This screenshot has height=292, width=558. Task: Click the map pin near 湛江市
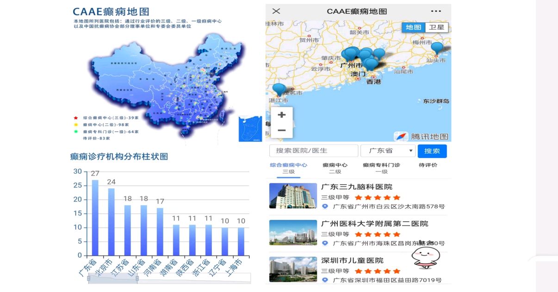point(279,89)
